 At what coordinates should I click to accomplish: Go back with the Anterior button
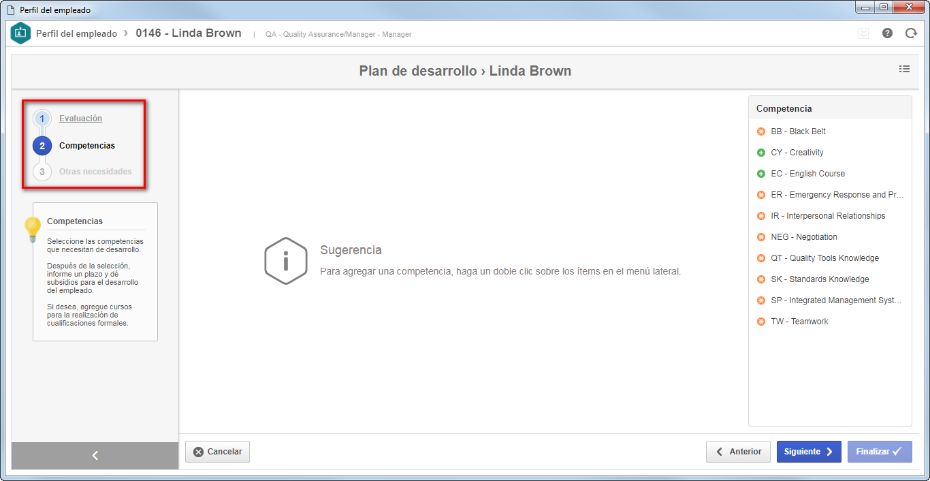click(x=738, y=452)
